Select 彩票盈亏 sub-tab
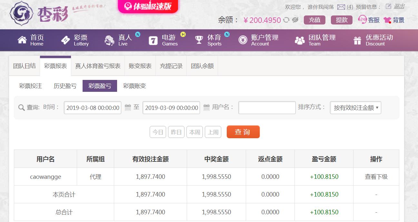This screenshot has height=222, width=418. [100, 86]
